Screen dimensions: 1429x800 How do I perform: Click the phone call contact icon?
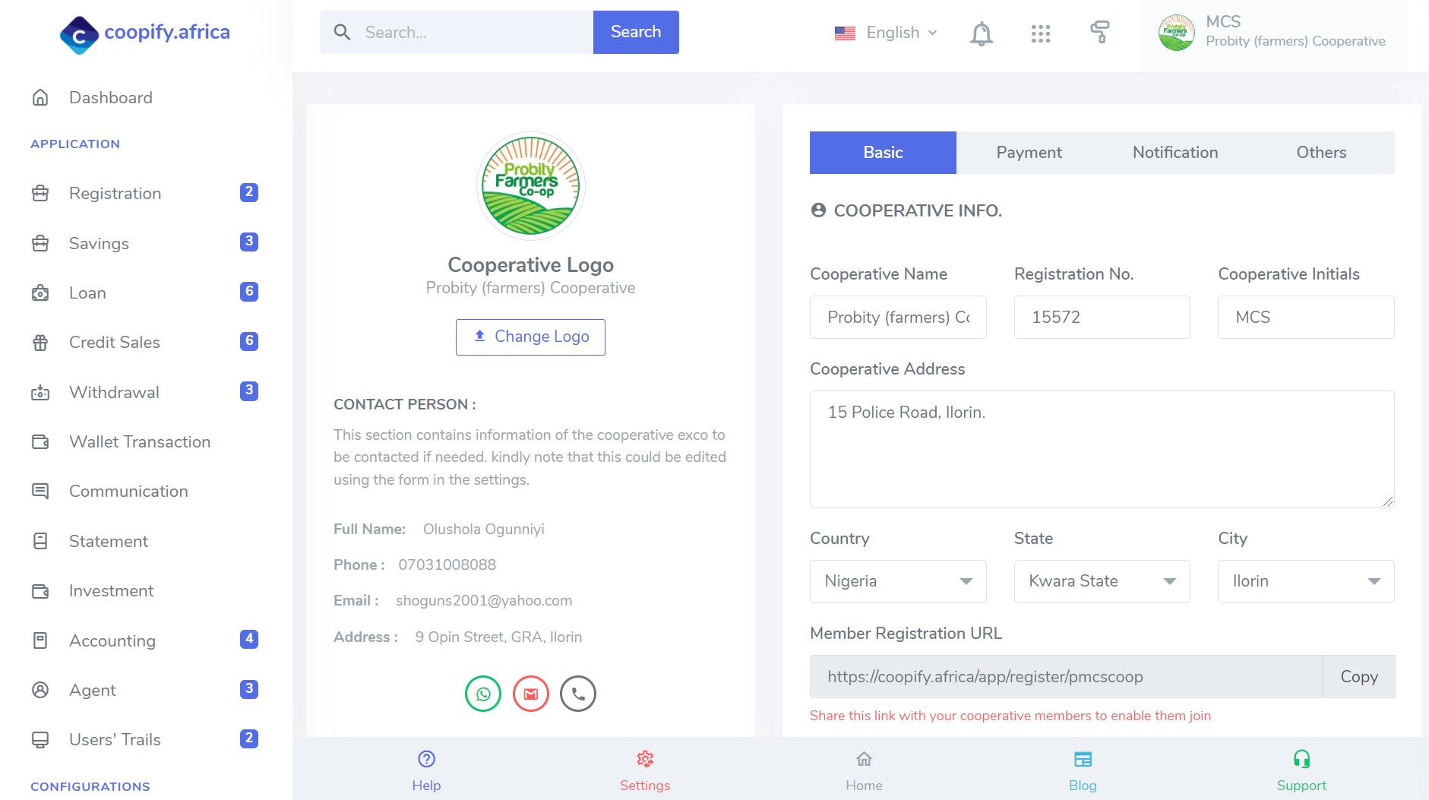click(578, 694)
